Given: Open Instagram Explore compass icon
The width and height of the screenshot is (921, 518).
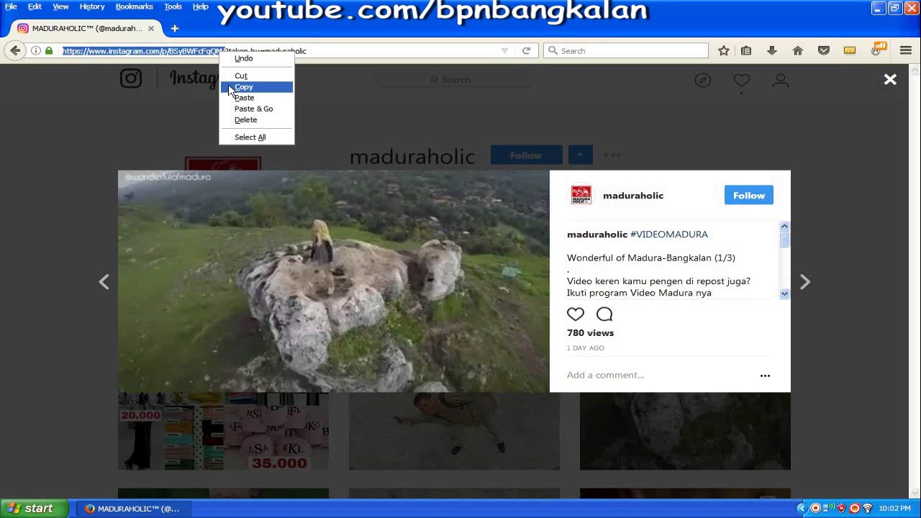Looking at the screenshot, I should 703,81.
